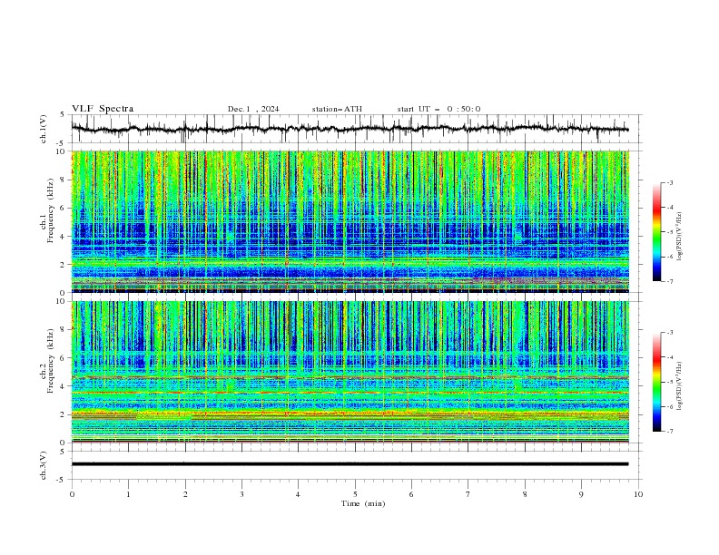Click the "3" tick on the time axis
The image size is (719, 555).
pos(241,494)
